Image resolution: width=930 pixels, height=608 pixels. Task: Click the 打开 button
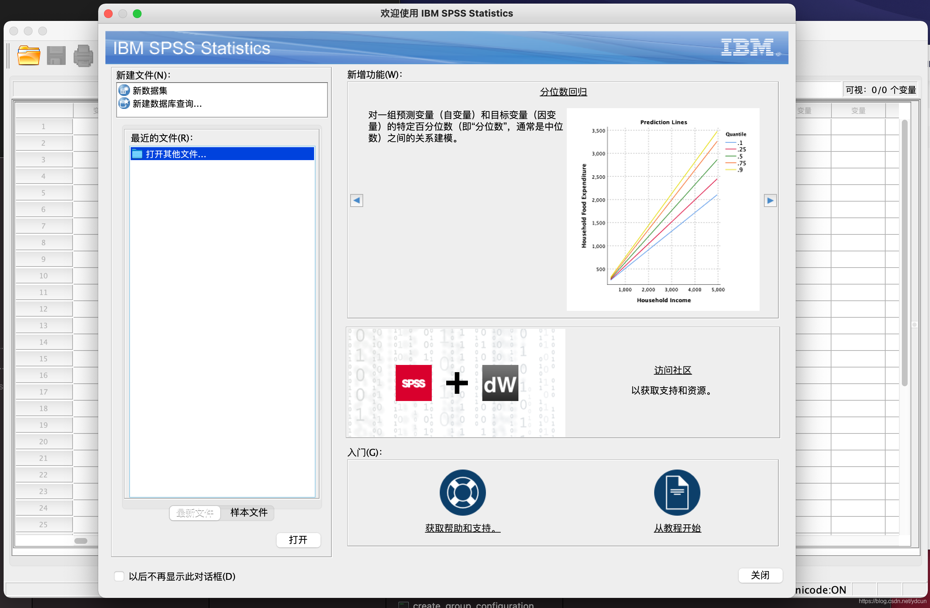pyautogui.click(x=298, y=540)
